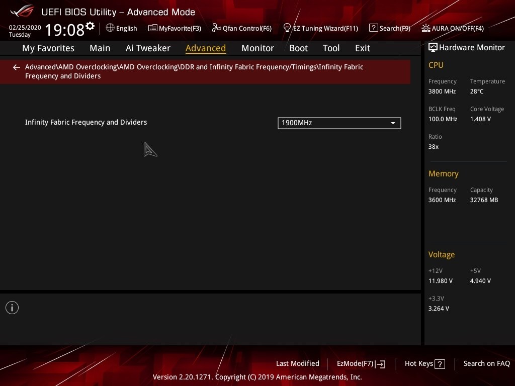Click the 19:08 clock display
The image size is (515, 386).
[x=64, y=30]
